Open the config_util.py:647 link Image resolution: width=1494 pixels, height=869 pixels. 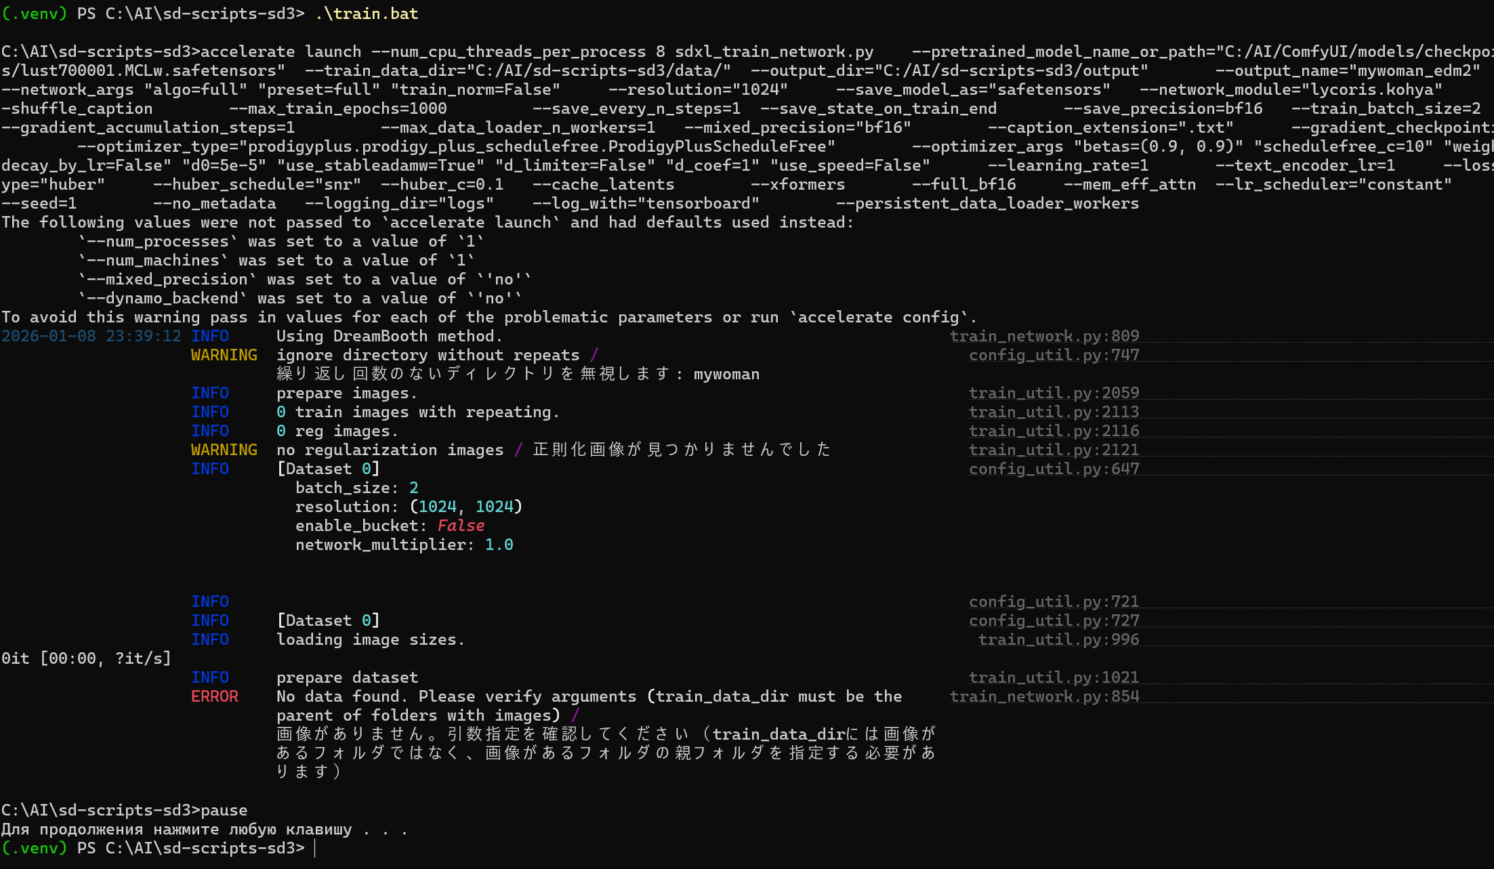1054,469
